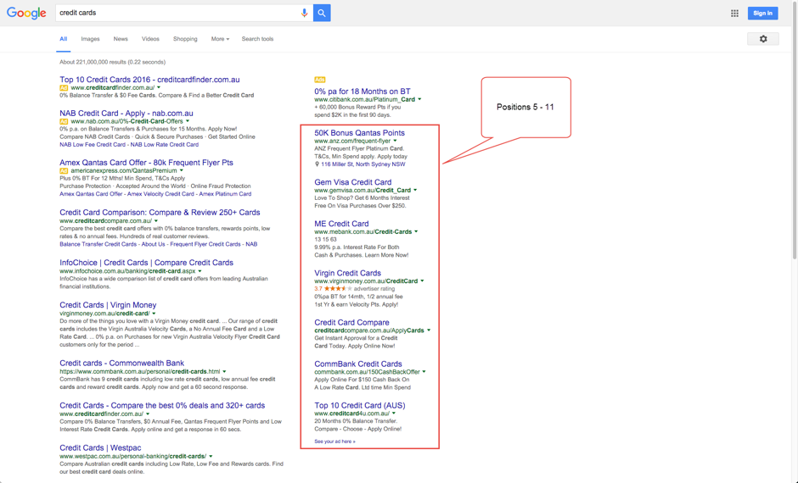The height and width of the screenshot is (483, 798).
Task: Open Amex Qantas Card Offer ad
Action: tap(147, 163)
